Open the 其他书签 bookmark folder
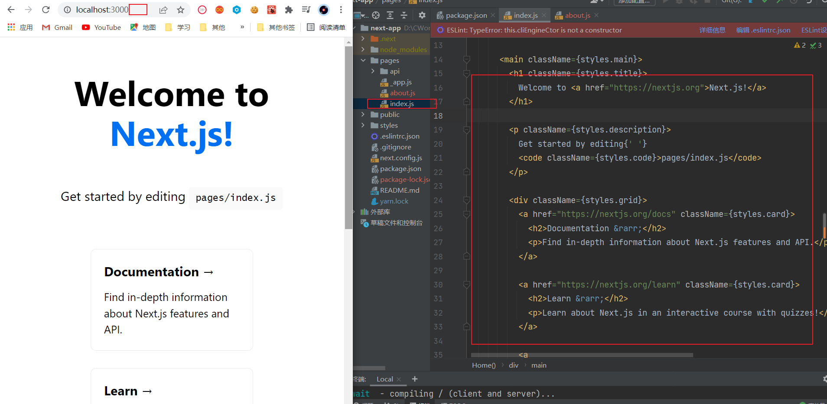Viewport: 827px width, 404px height. tap(276, 27)
